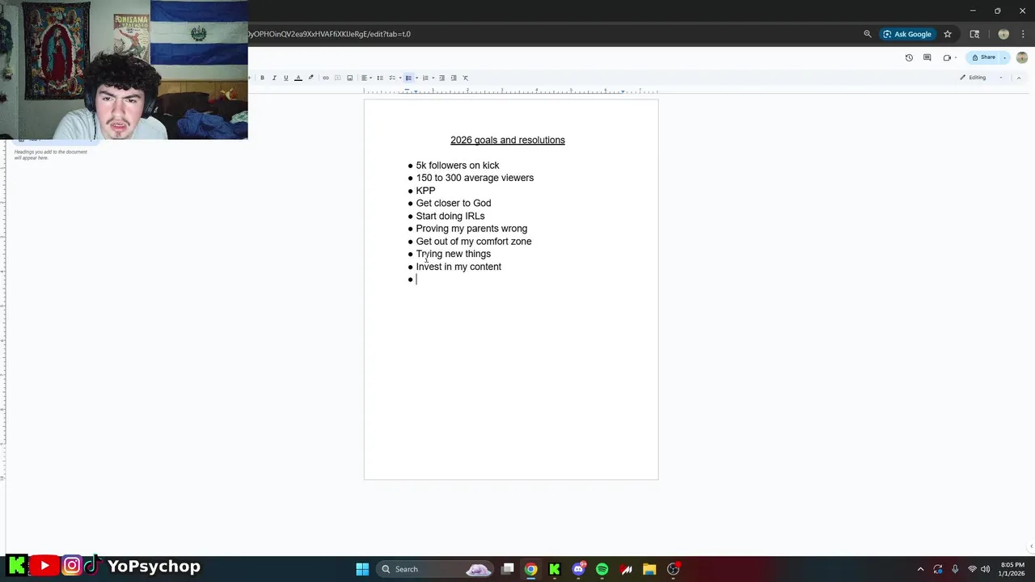Click the insert link icon
The height and width of the screenshot is (582, 1035).
click(x=326, y=78)
